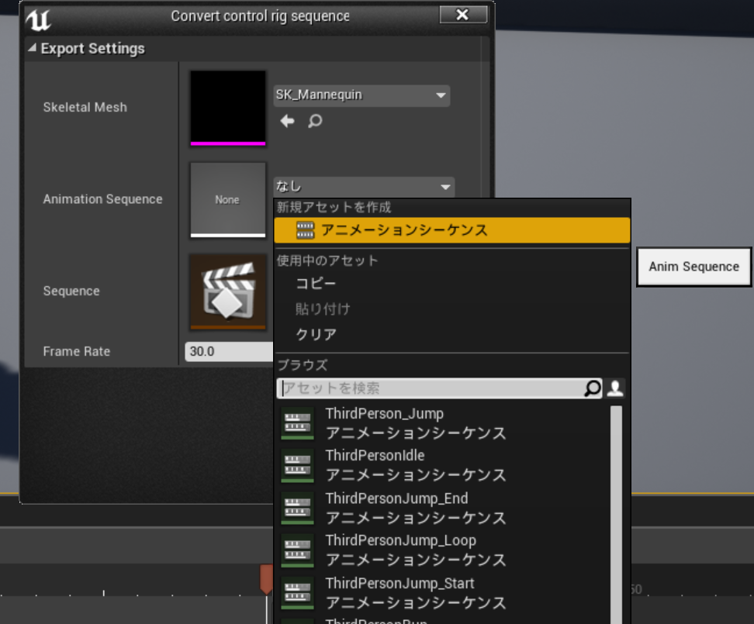754x624 pixels.
Task: Click the Animation Sequence label
Action: point(103,199)
